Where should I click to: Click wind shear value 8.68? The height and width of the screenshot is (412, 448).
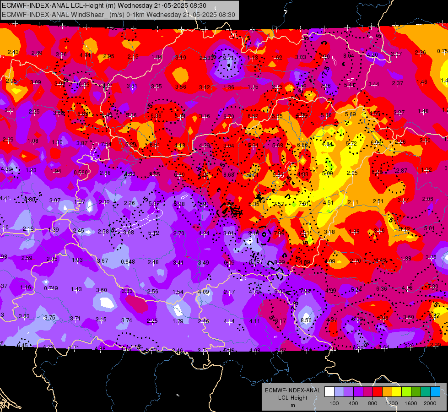[x=229, y=175]
